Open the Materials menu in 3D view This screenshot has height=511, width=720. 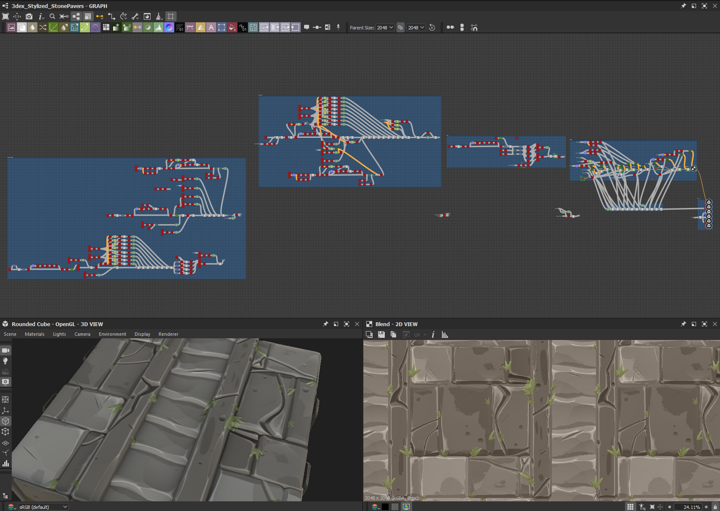[35, 334]
